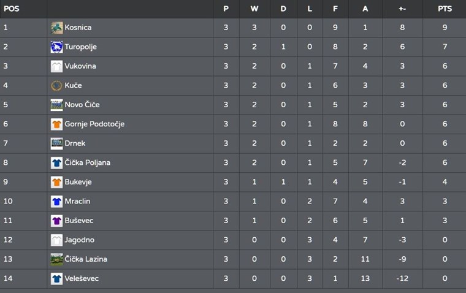Click the white shirt icon beside Vukovina
The width and height of the screenshot is (466, 293).
(x=56, y=66)
